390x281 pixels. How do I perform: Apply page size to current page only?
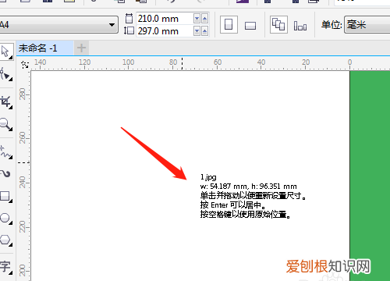click(300, 26)
